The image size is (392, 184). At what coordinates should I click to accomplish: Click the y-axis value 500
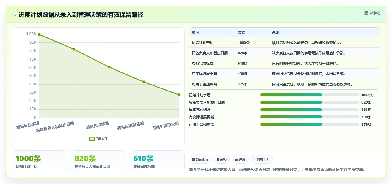(32, 76)
